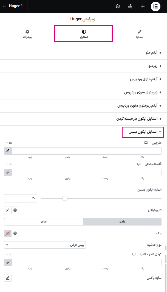Screen dimensions: 167x292
Task: Open site settings via the sliders icon
Action: [130, 6]
